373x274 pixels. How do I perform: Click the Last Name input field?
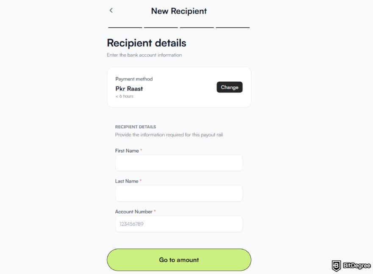click(x=178, y=193)
